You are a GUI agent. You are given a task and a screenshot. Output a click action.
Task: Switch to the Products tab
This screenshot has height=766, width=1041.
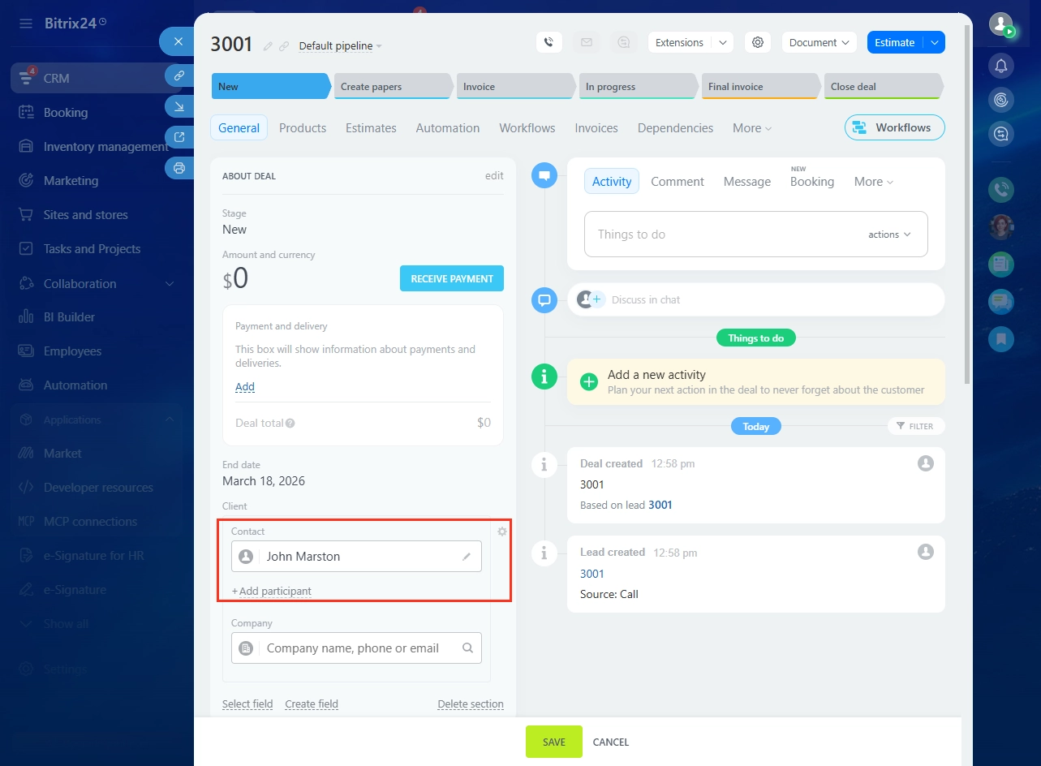pos(303,128)
